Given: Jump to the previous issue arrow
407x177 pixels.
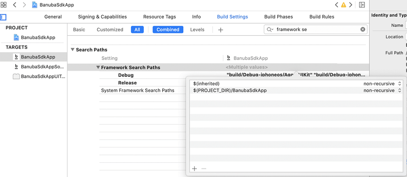Looking at the screenshot, I should [x=337, y=5].
